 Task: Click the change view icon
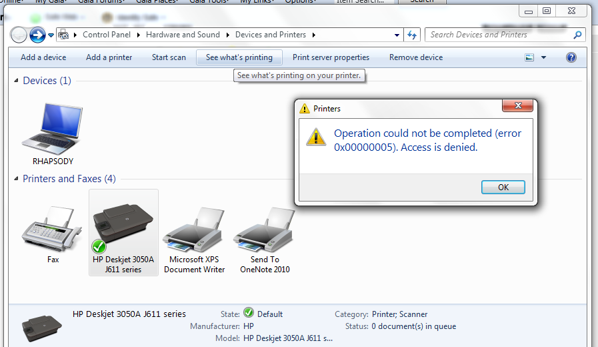[529, 57]
